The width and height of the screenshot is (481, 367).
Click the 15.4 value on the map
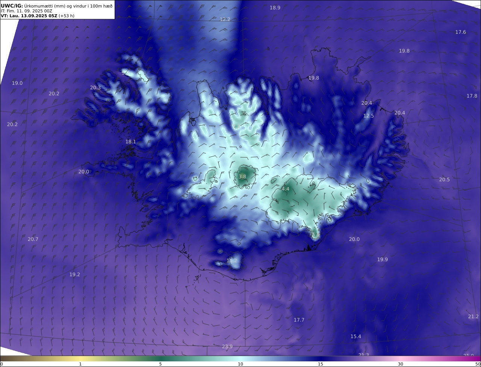pyautogui.click(x=356, y=337)
